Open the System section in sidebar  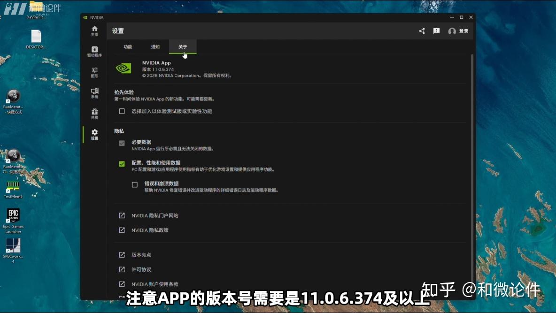[94, 93]
